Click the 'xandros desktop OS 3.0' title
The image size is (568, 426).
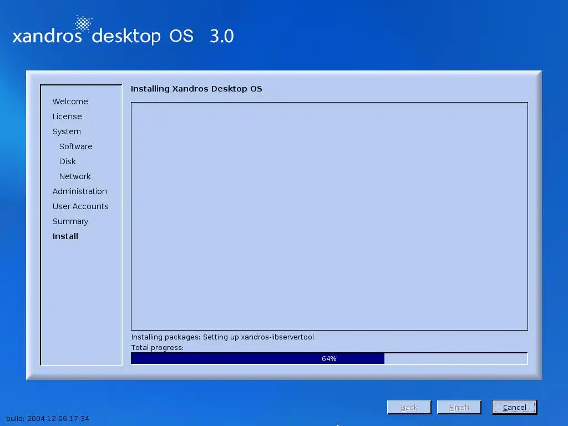(123, 35)
